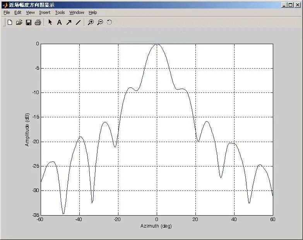The height and width of the screenshot is (240, 303).
Task: Pick the Insert Line tool
Action: pyautogui.click(x=78, y=22)
